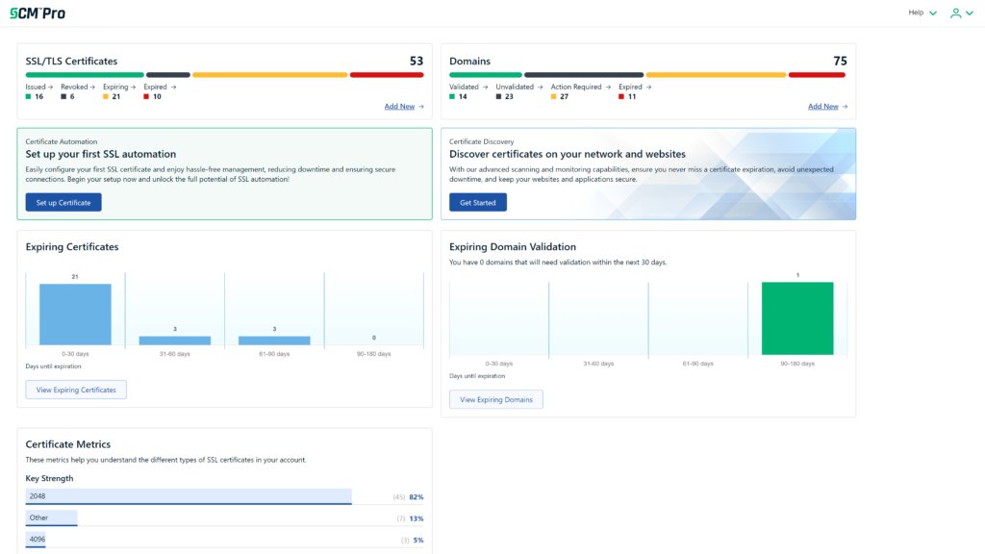Click the green Validated legend square under Domains

pos(452,95)
